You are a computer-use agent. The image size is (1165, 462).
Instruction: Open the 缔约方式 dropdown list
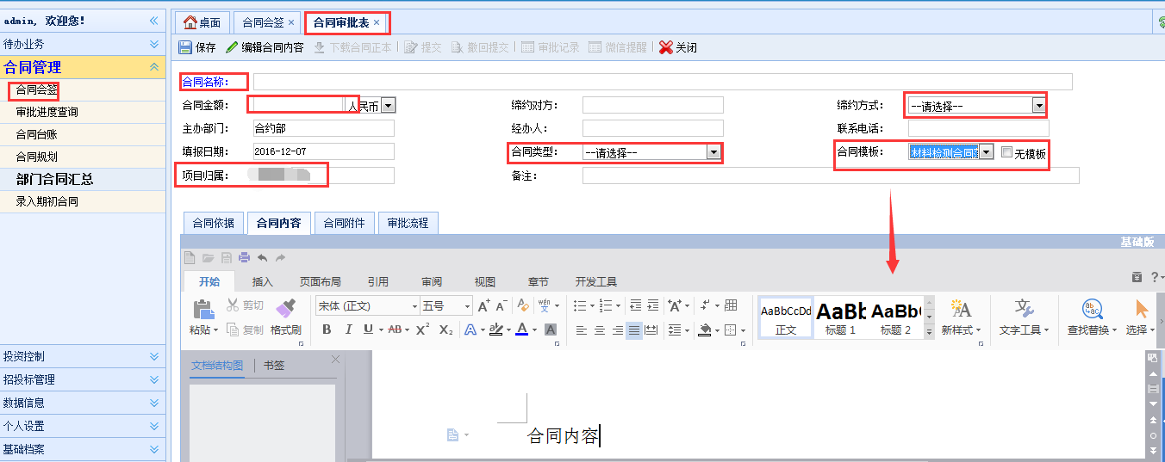[x=1039, y=106]
